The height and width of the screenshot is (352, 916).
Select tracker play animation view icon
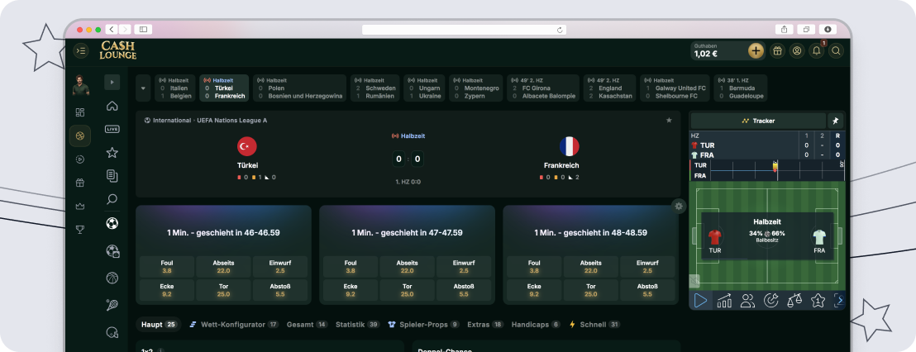tap(700, 301)
